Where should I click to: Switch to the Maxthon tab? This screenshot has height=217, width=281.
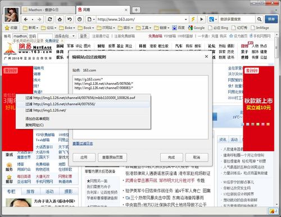(x=48, y=10)
